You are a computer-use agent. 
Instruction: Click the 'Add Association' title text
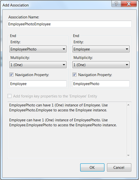click(x=16, y=5)
